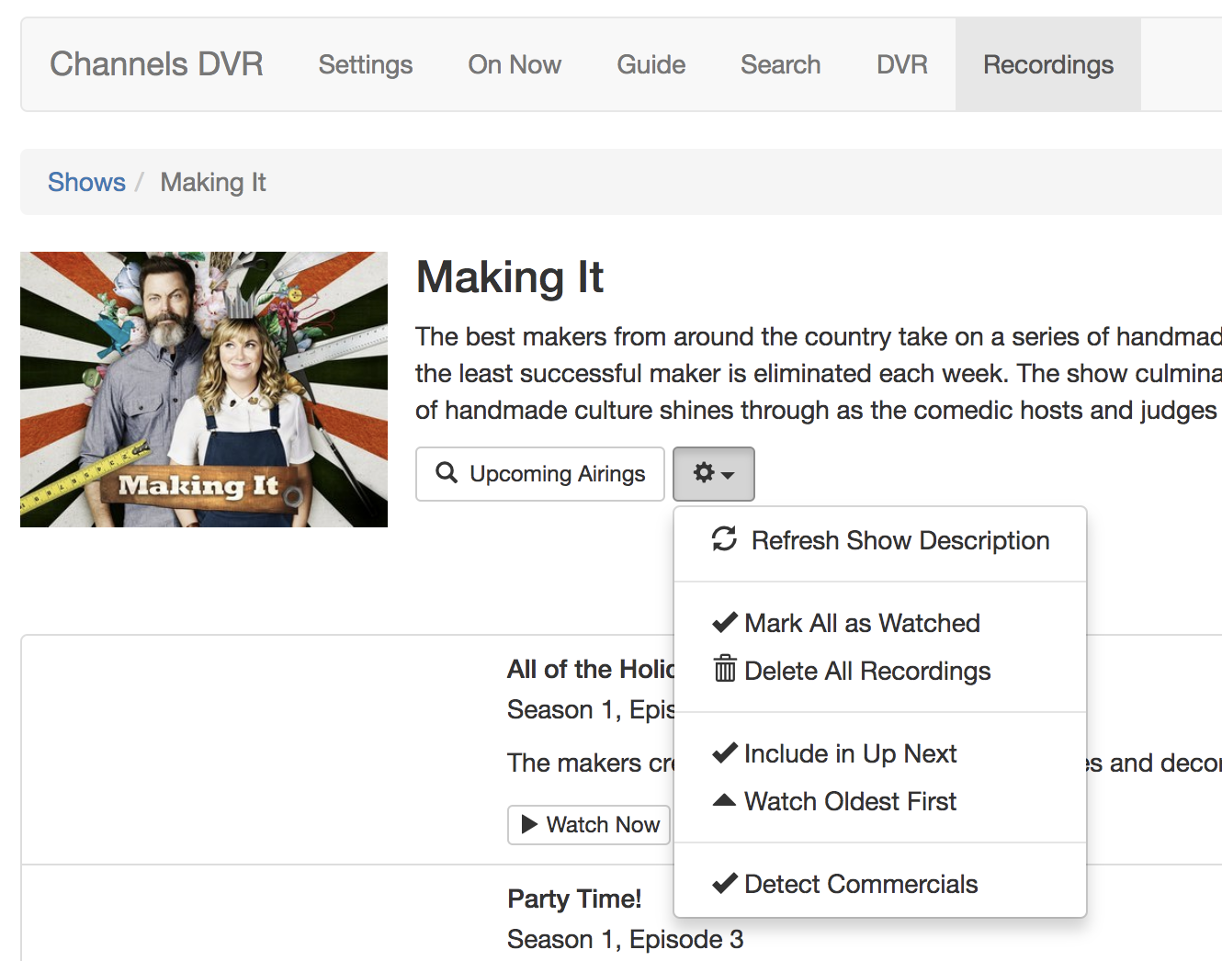Click the Channels DVR brand link
This screenshot has width=1222, height=961.
pos(156,64)
